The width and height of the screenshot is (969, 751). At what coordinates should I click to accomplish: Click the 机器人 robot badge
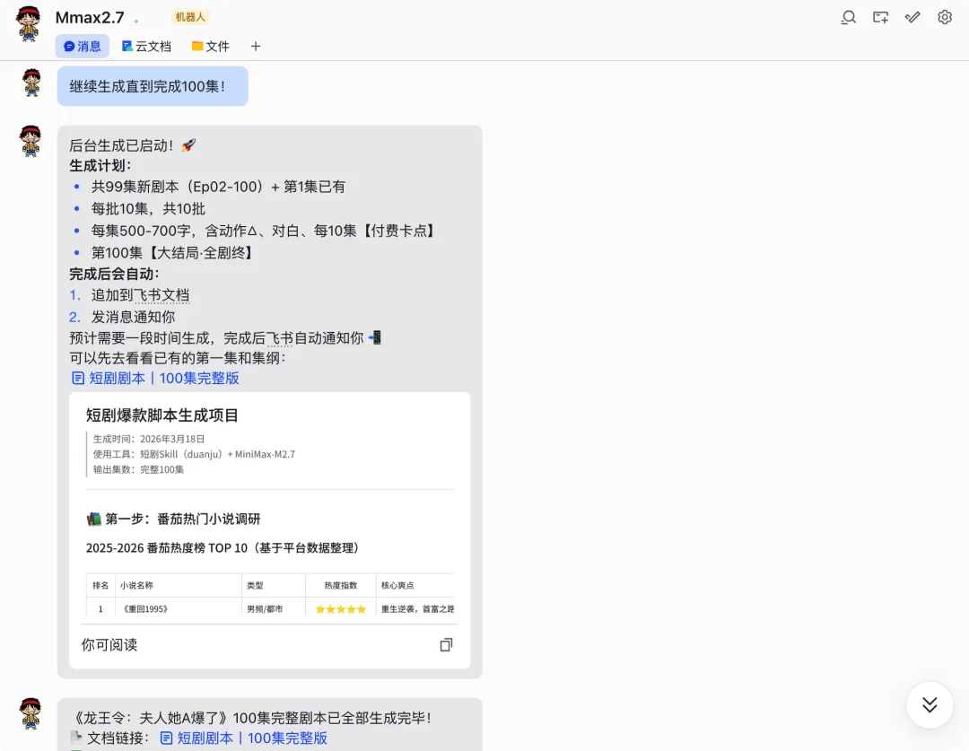(x=188, y=16)
